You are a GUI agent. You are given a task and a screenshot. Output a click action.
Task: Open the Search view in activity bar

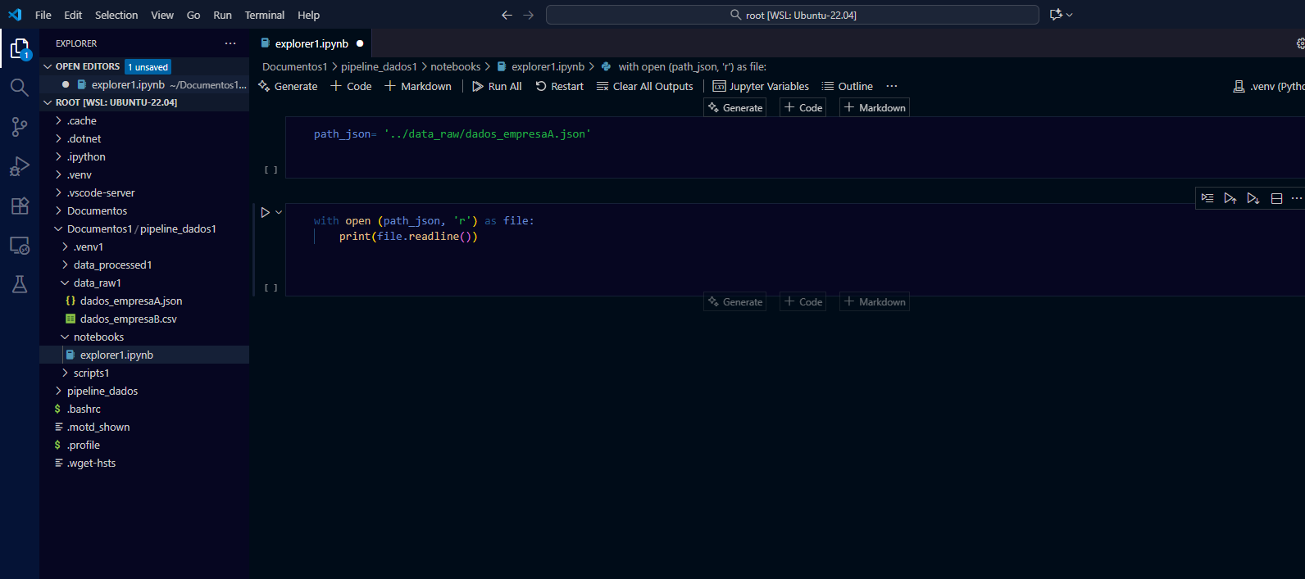[20, 88]
